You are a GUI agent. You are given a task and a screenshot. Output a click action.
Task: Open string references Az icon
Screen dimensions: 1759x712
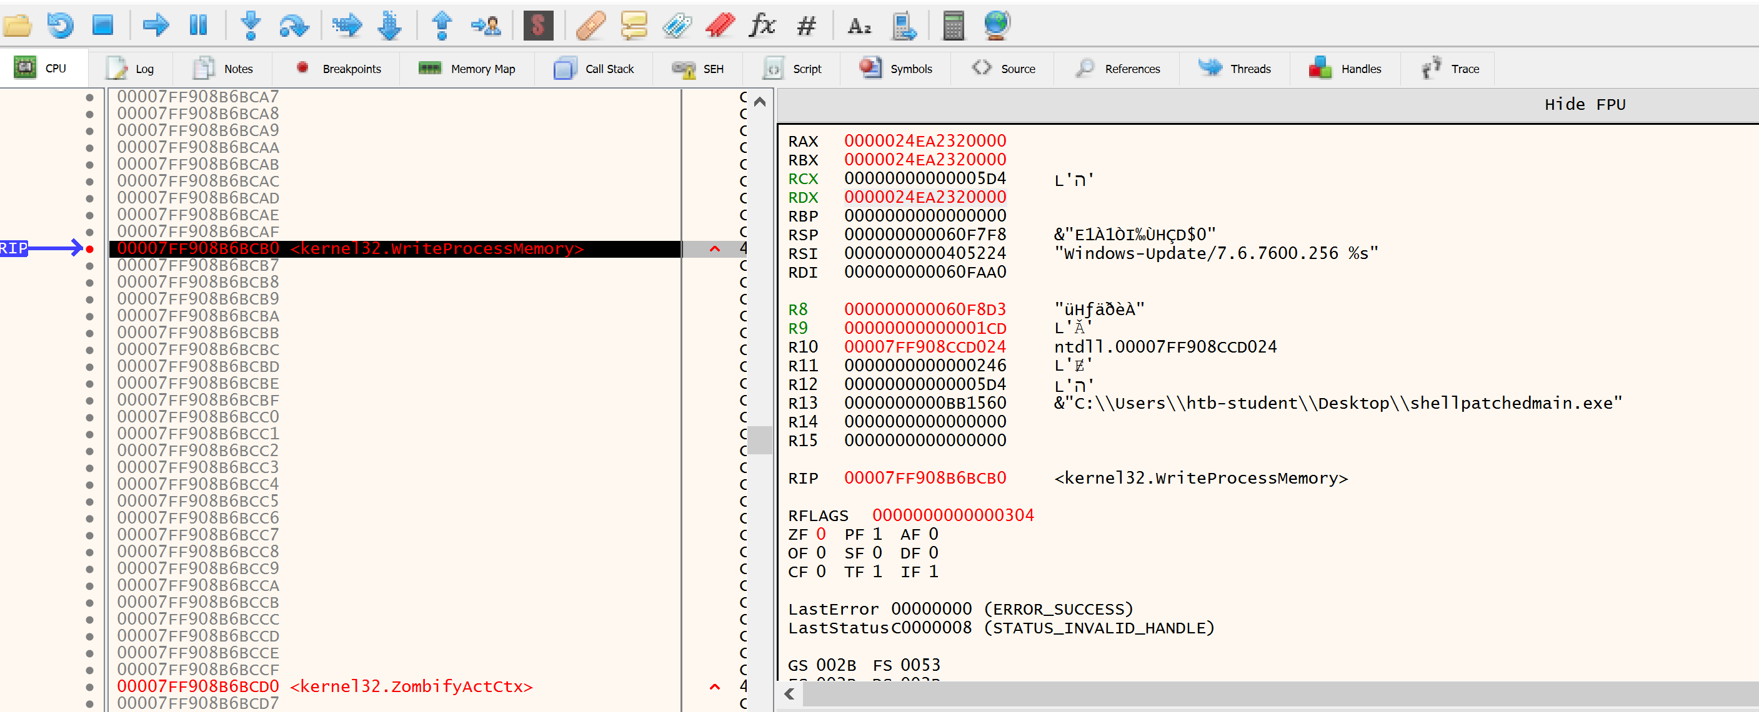coord(859,26)
